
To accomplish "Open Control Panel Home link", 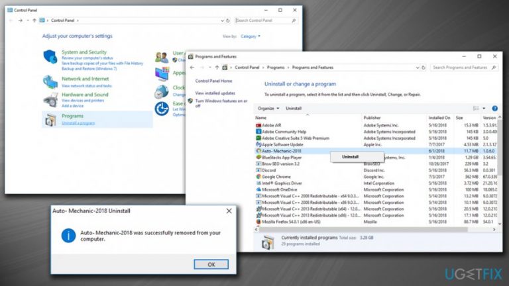I will click(x=213, y=81).
